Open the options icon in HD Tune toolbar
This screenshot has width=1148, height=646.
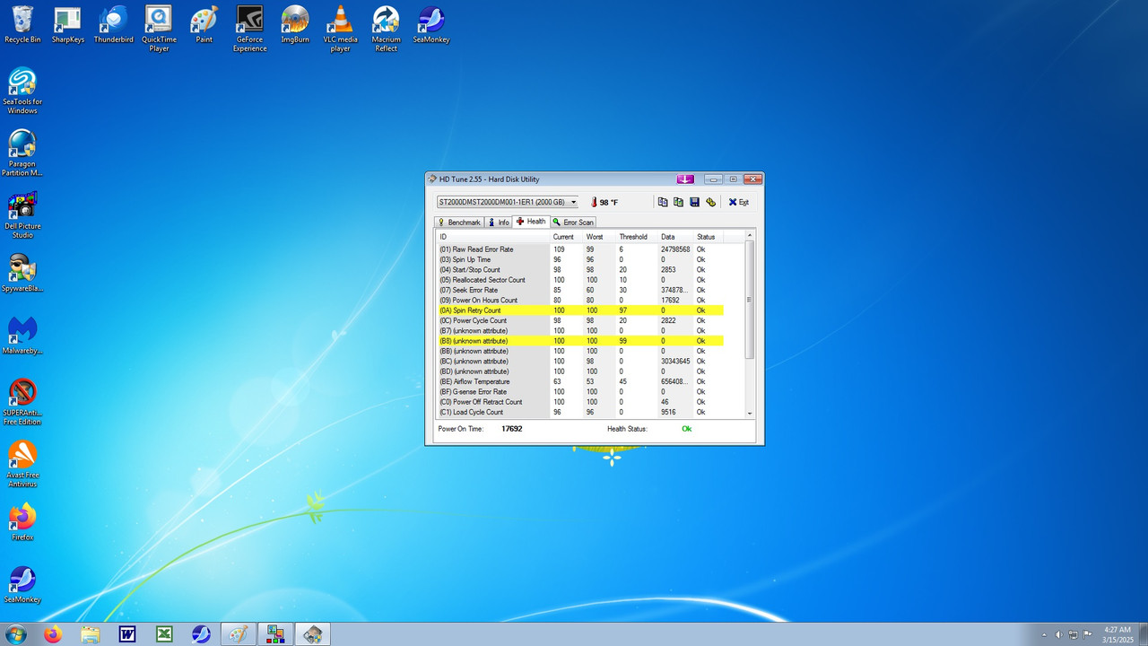point(710,203)
